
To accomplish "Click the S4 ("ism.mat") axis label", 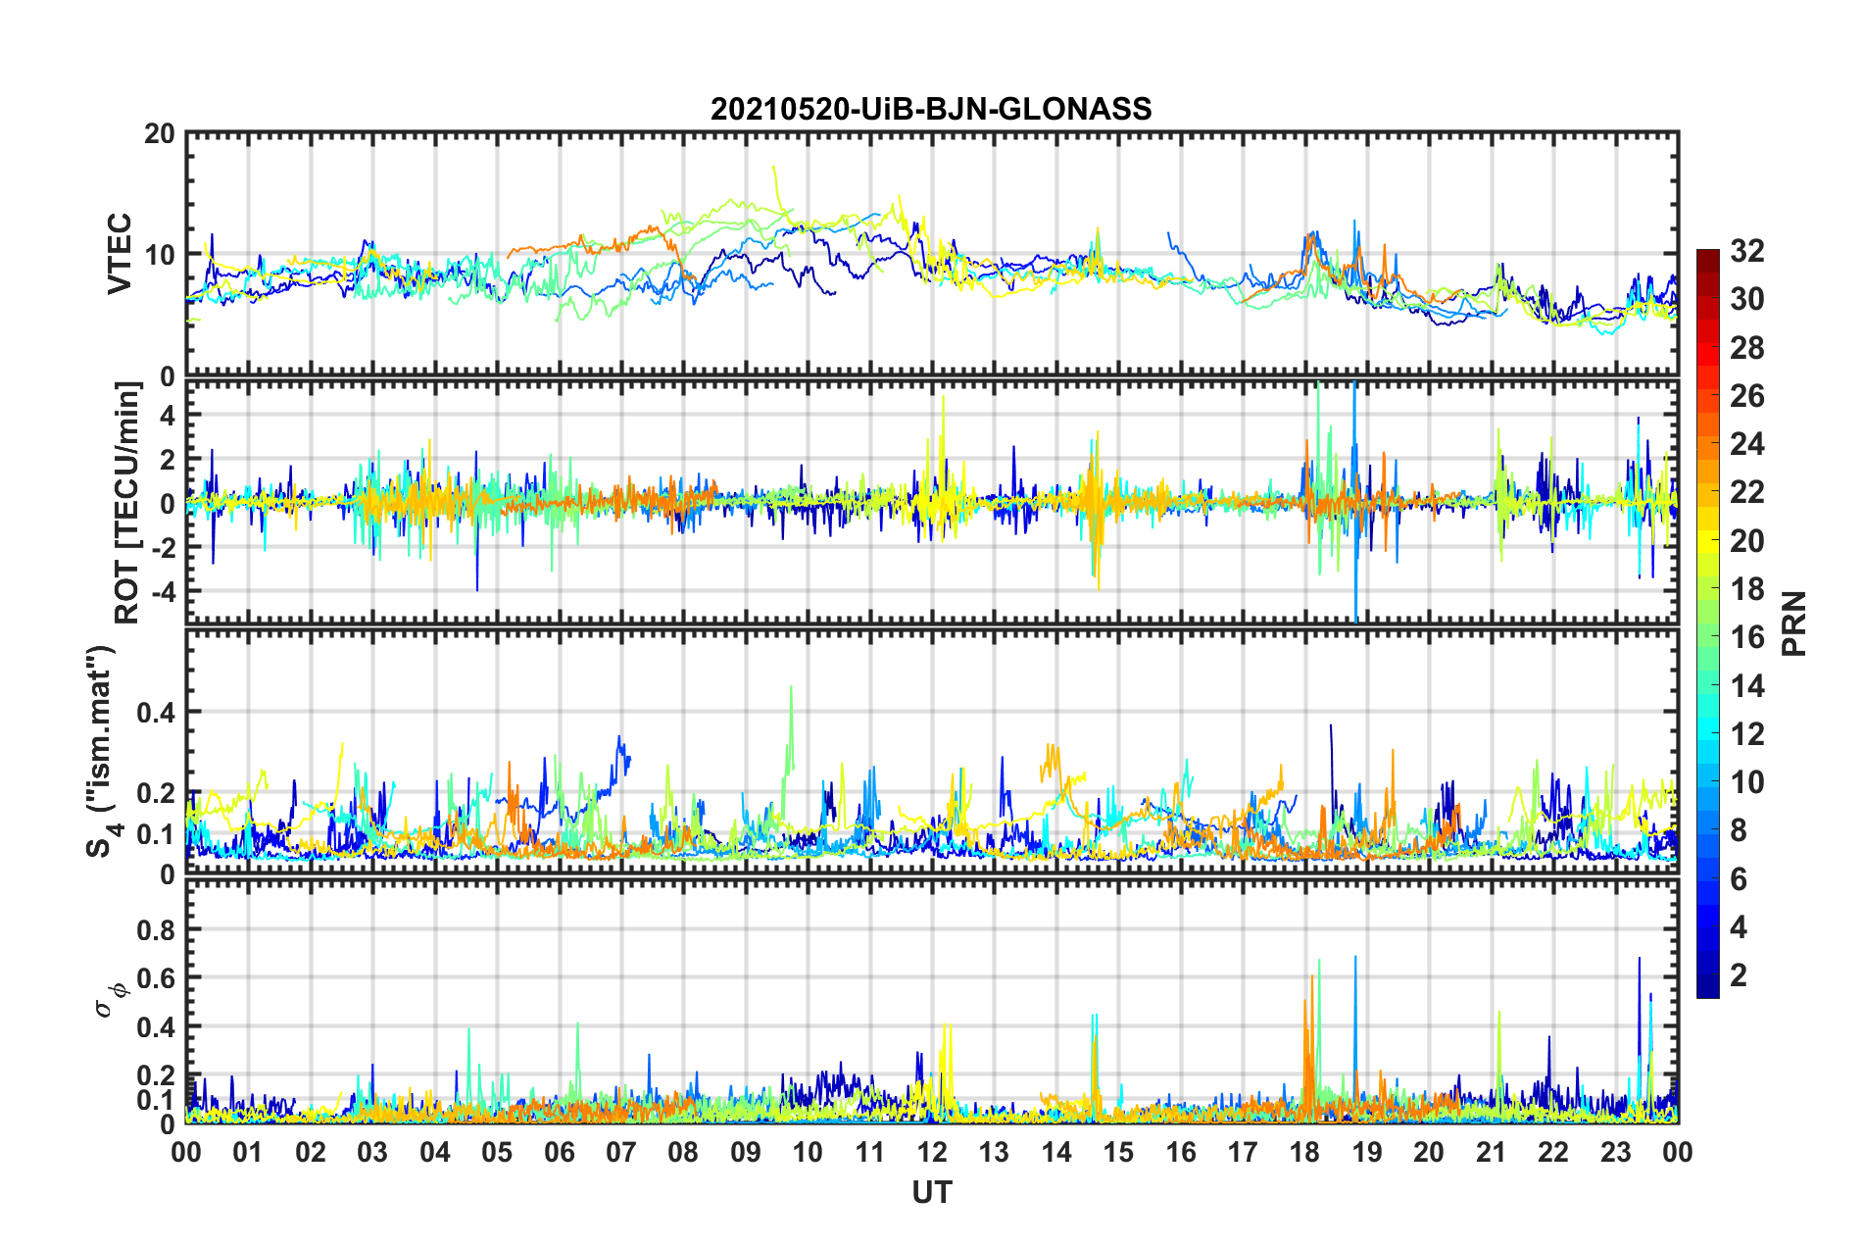I will 102,750.
